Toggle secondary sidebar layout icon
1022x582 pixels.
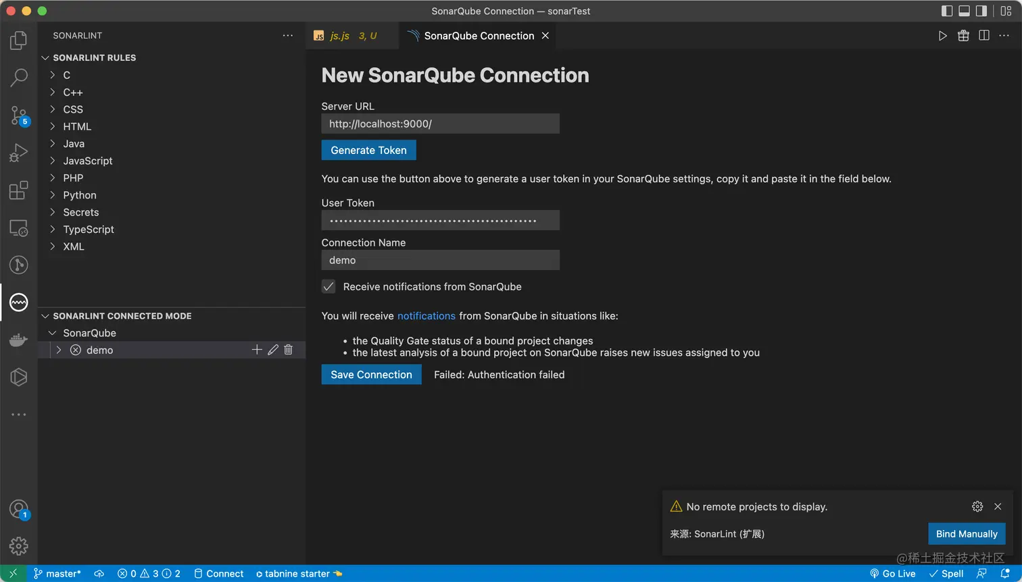coord(981,11)
